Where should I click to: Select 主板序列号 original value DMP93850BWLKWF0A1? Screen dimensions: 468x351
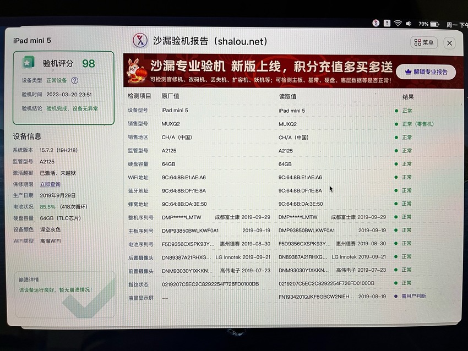coord(190,231)
